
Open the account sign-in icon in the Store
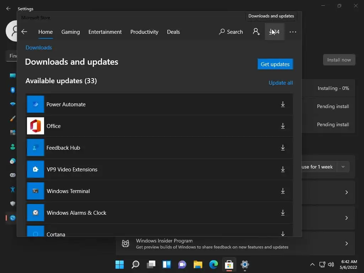tap(256, 32)
